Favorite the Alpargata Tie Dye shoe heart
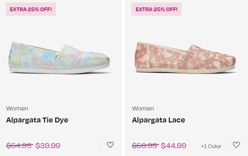 point(110,145)
